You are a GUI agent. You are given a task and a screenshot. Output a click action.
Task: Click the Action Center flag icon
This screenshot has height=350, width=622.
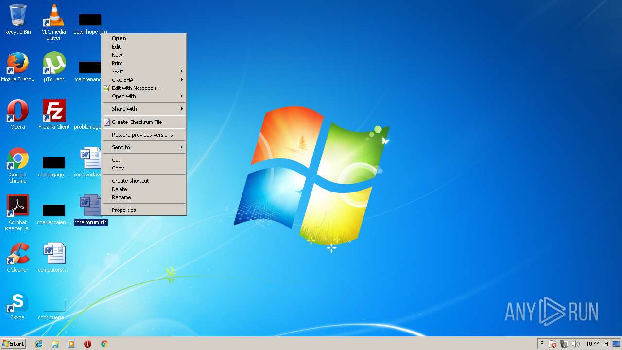tap(553, 344)
